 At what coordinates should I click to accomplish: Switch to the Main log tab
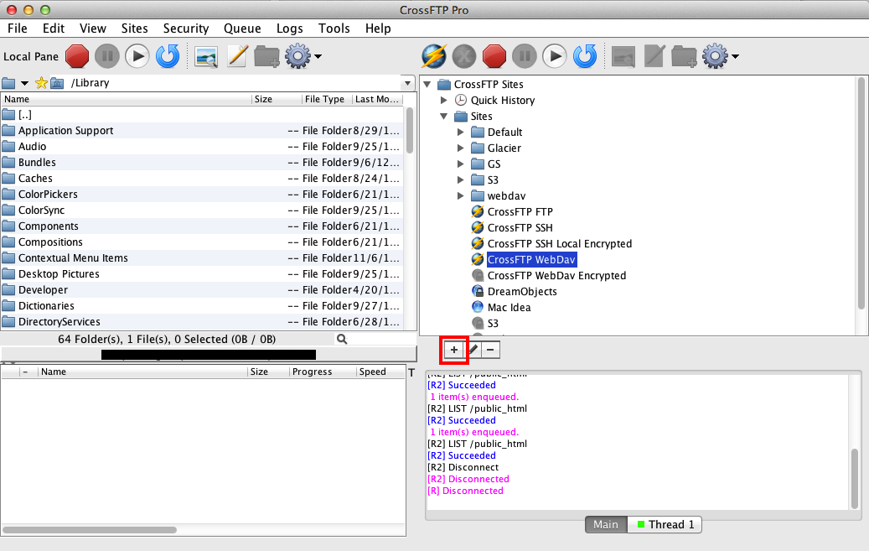coord(606,524)
